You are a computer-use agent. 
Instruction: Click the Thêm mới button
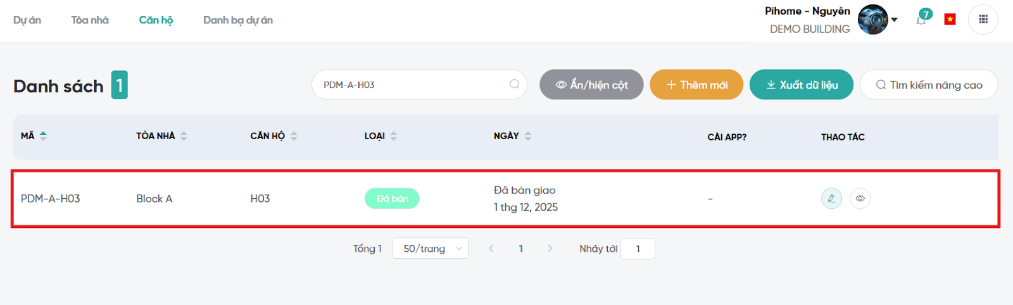tap(696, 85)
